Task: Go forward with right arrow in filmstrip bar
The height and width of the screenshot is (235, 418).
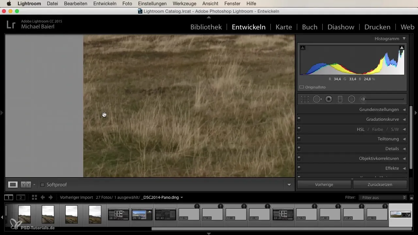Action: point(51,197)
